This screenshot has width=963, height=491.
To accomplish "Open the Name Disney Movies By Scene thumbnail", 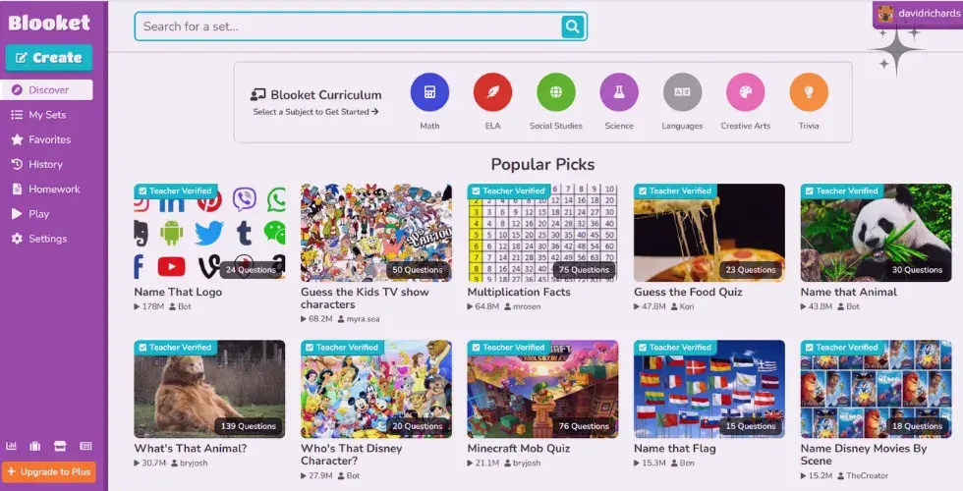I will coord(876,389).
